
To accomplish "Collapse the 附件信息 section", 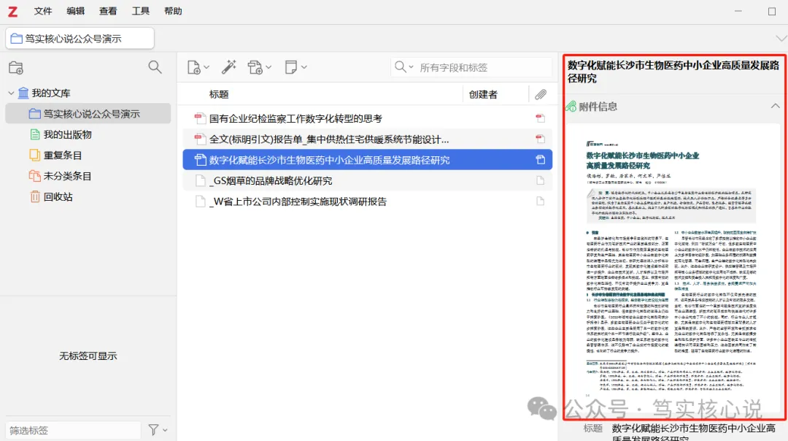I will [775, 107].
